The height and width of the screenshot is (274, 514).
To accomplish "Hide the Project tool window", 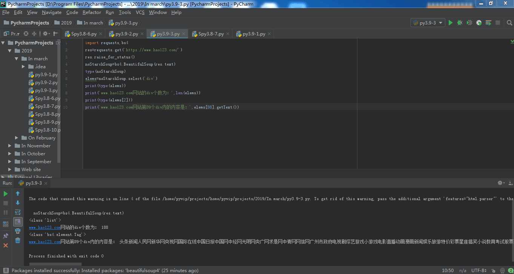I will pos(56,34).
